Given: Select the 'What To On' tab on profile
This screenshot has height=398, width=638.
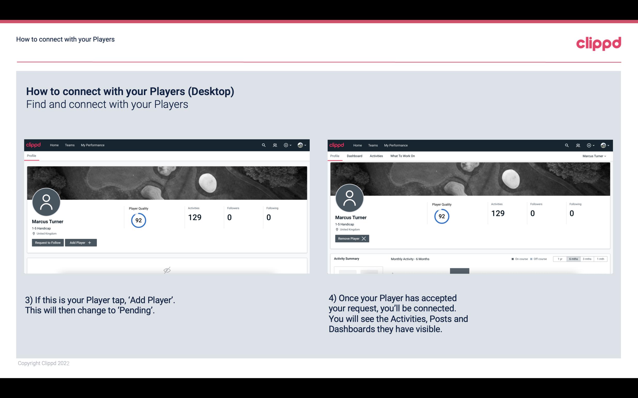Looking at the screenshot, I should click(402, 156).
